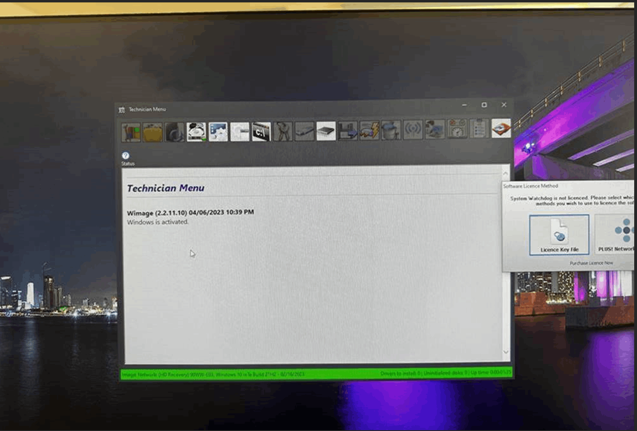Viewport: 637px width, 431px height.
Task: Click the checklist toolbar icon
Action: click(x=479, y=128)
